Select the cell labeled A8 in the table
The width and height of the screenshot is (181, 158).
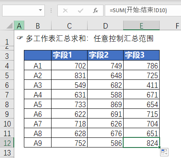(x=38, y=133)
